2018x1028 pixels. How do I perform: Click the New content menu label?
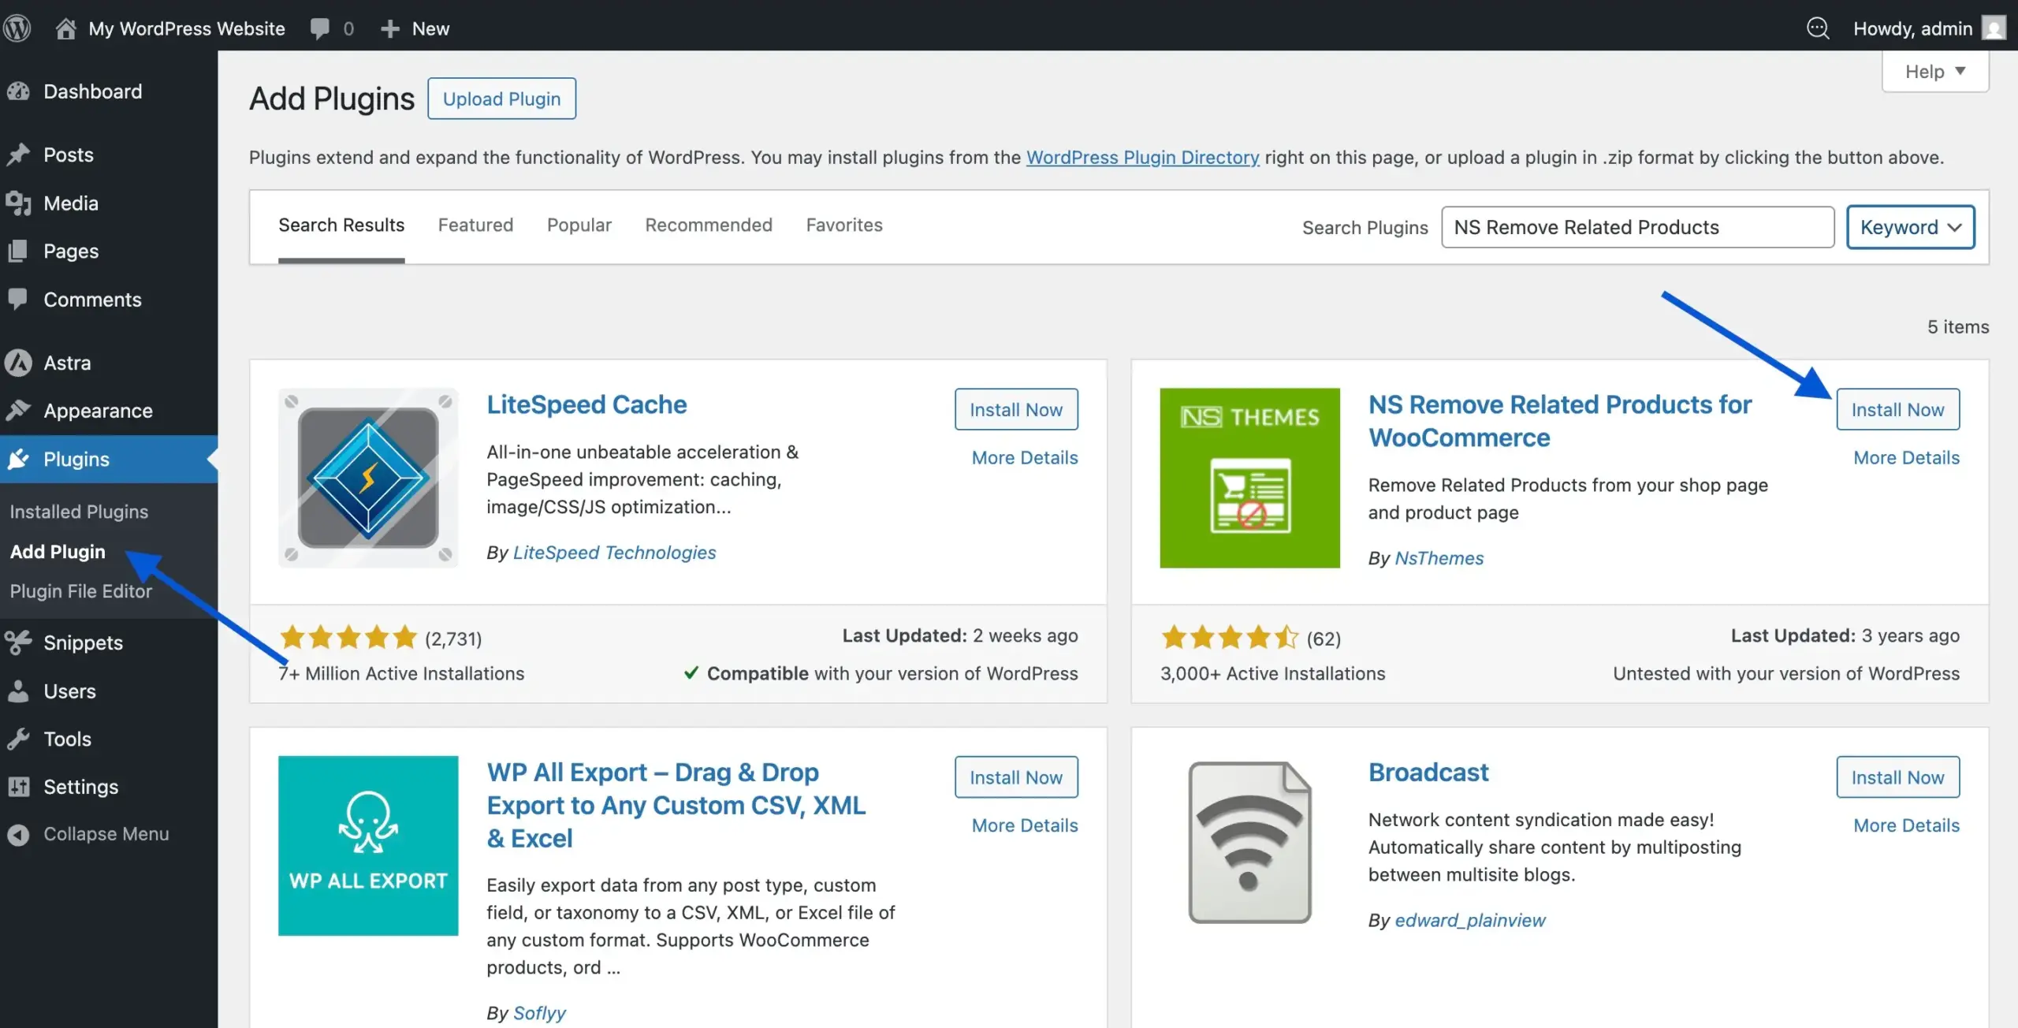pos(430,28)
